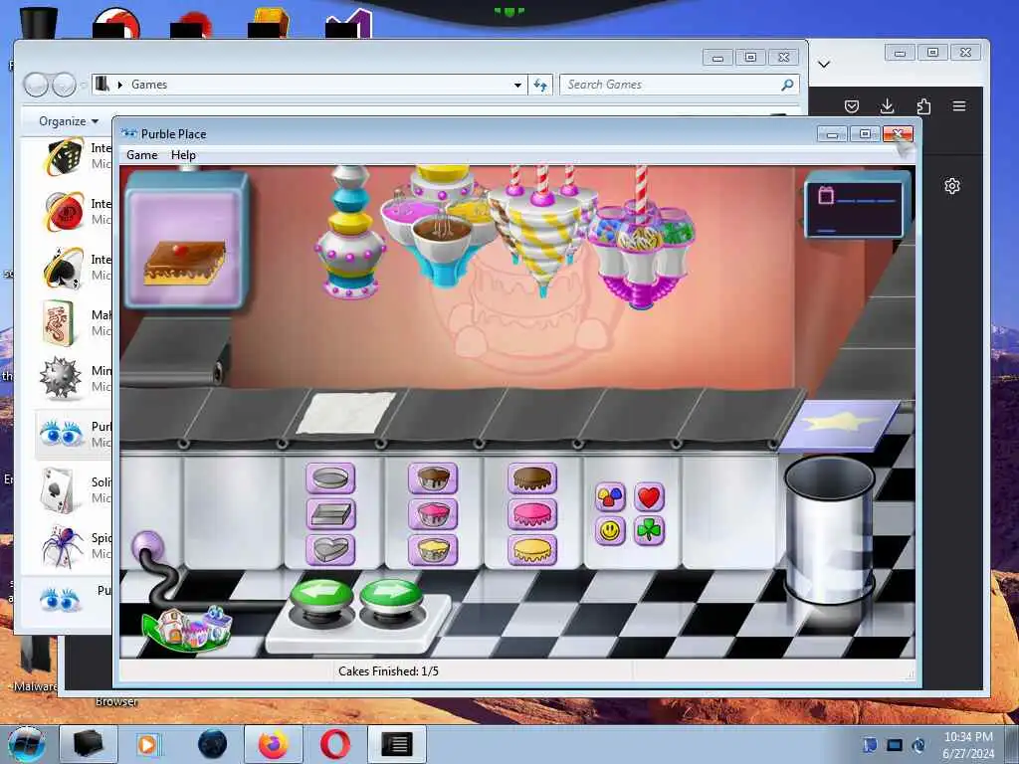Return to Purble Place village icon
The width and height of the screenshot is (1019, 764).
[x=188, y=627]
